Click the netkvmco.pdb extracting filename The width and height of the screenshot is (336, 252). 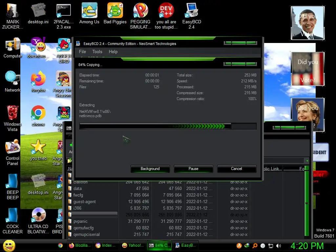pos(90,116)
